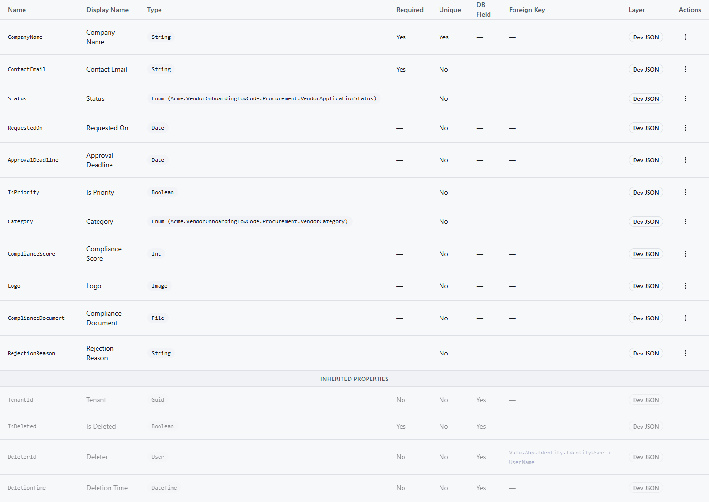Open actions menu for ComplianceDocument row
Screen dimensions: 709x502
pos(685,318)
